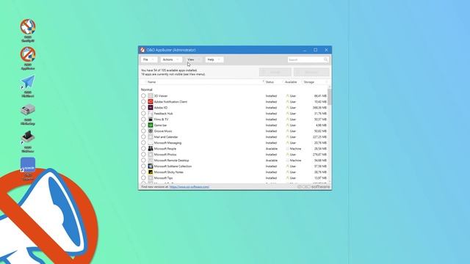This screenshot has width=470, height=264.
Task: Click the magnifier icon in search box
Action: (x=325, y=59)
